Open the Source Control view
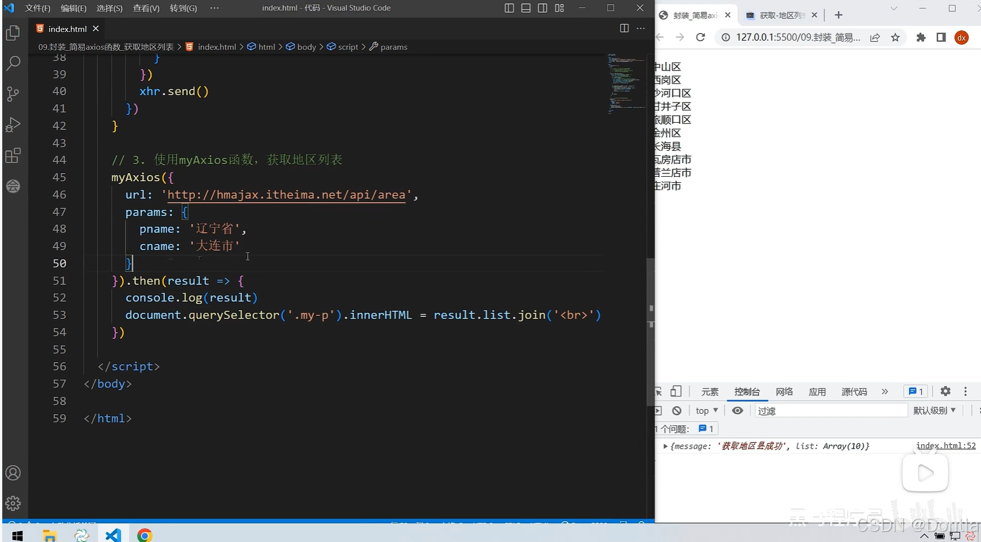Viewport: 981px width, 542px height. tap(13, 94)
